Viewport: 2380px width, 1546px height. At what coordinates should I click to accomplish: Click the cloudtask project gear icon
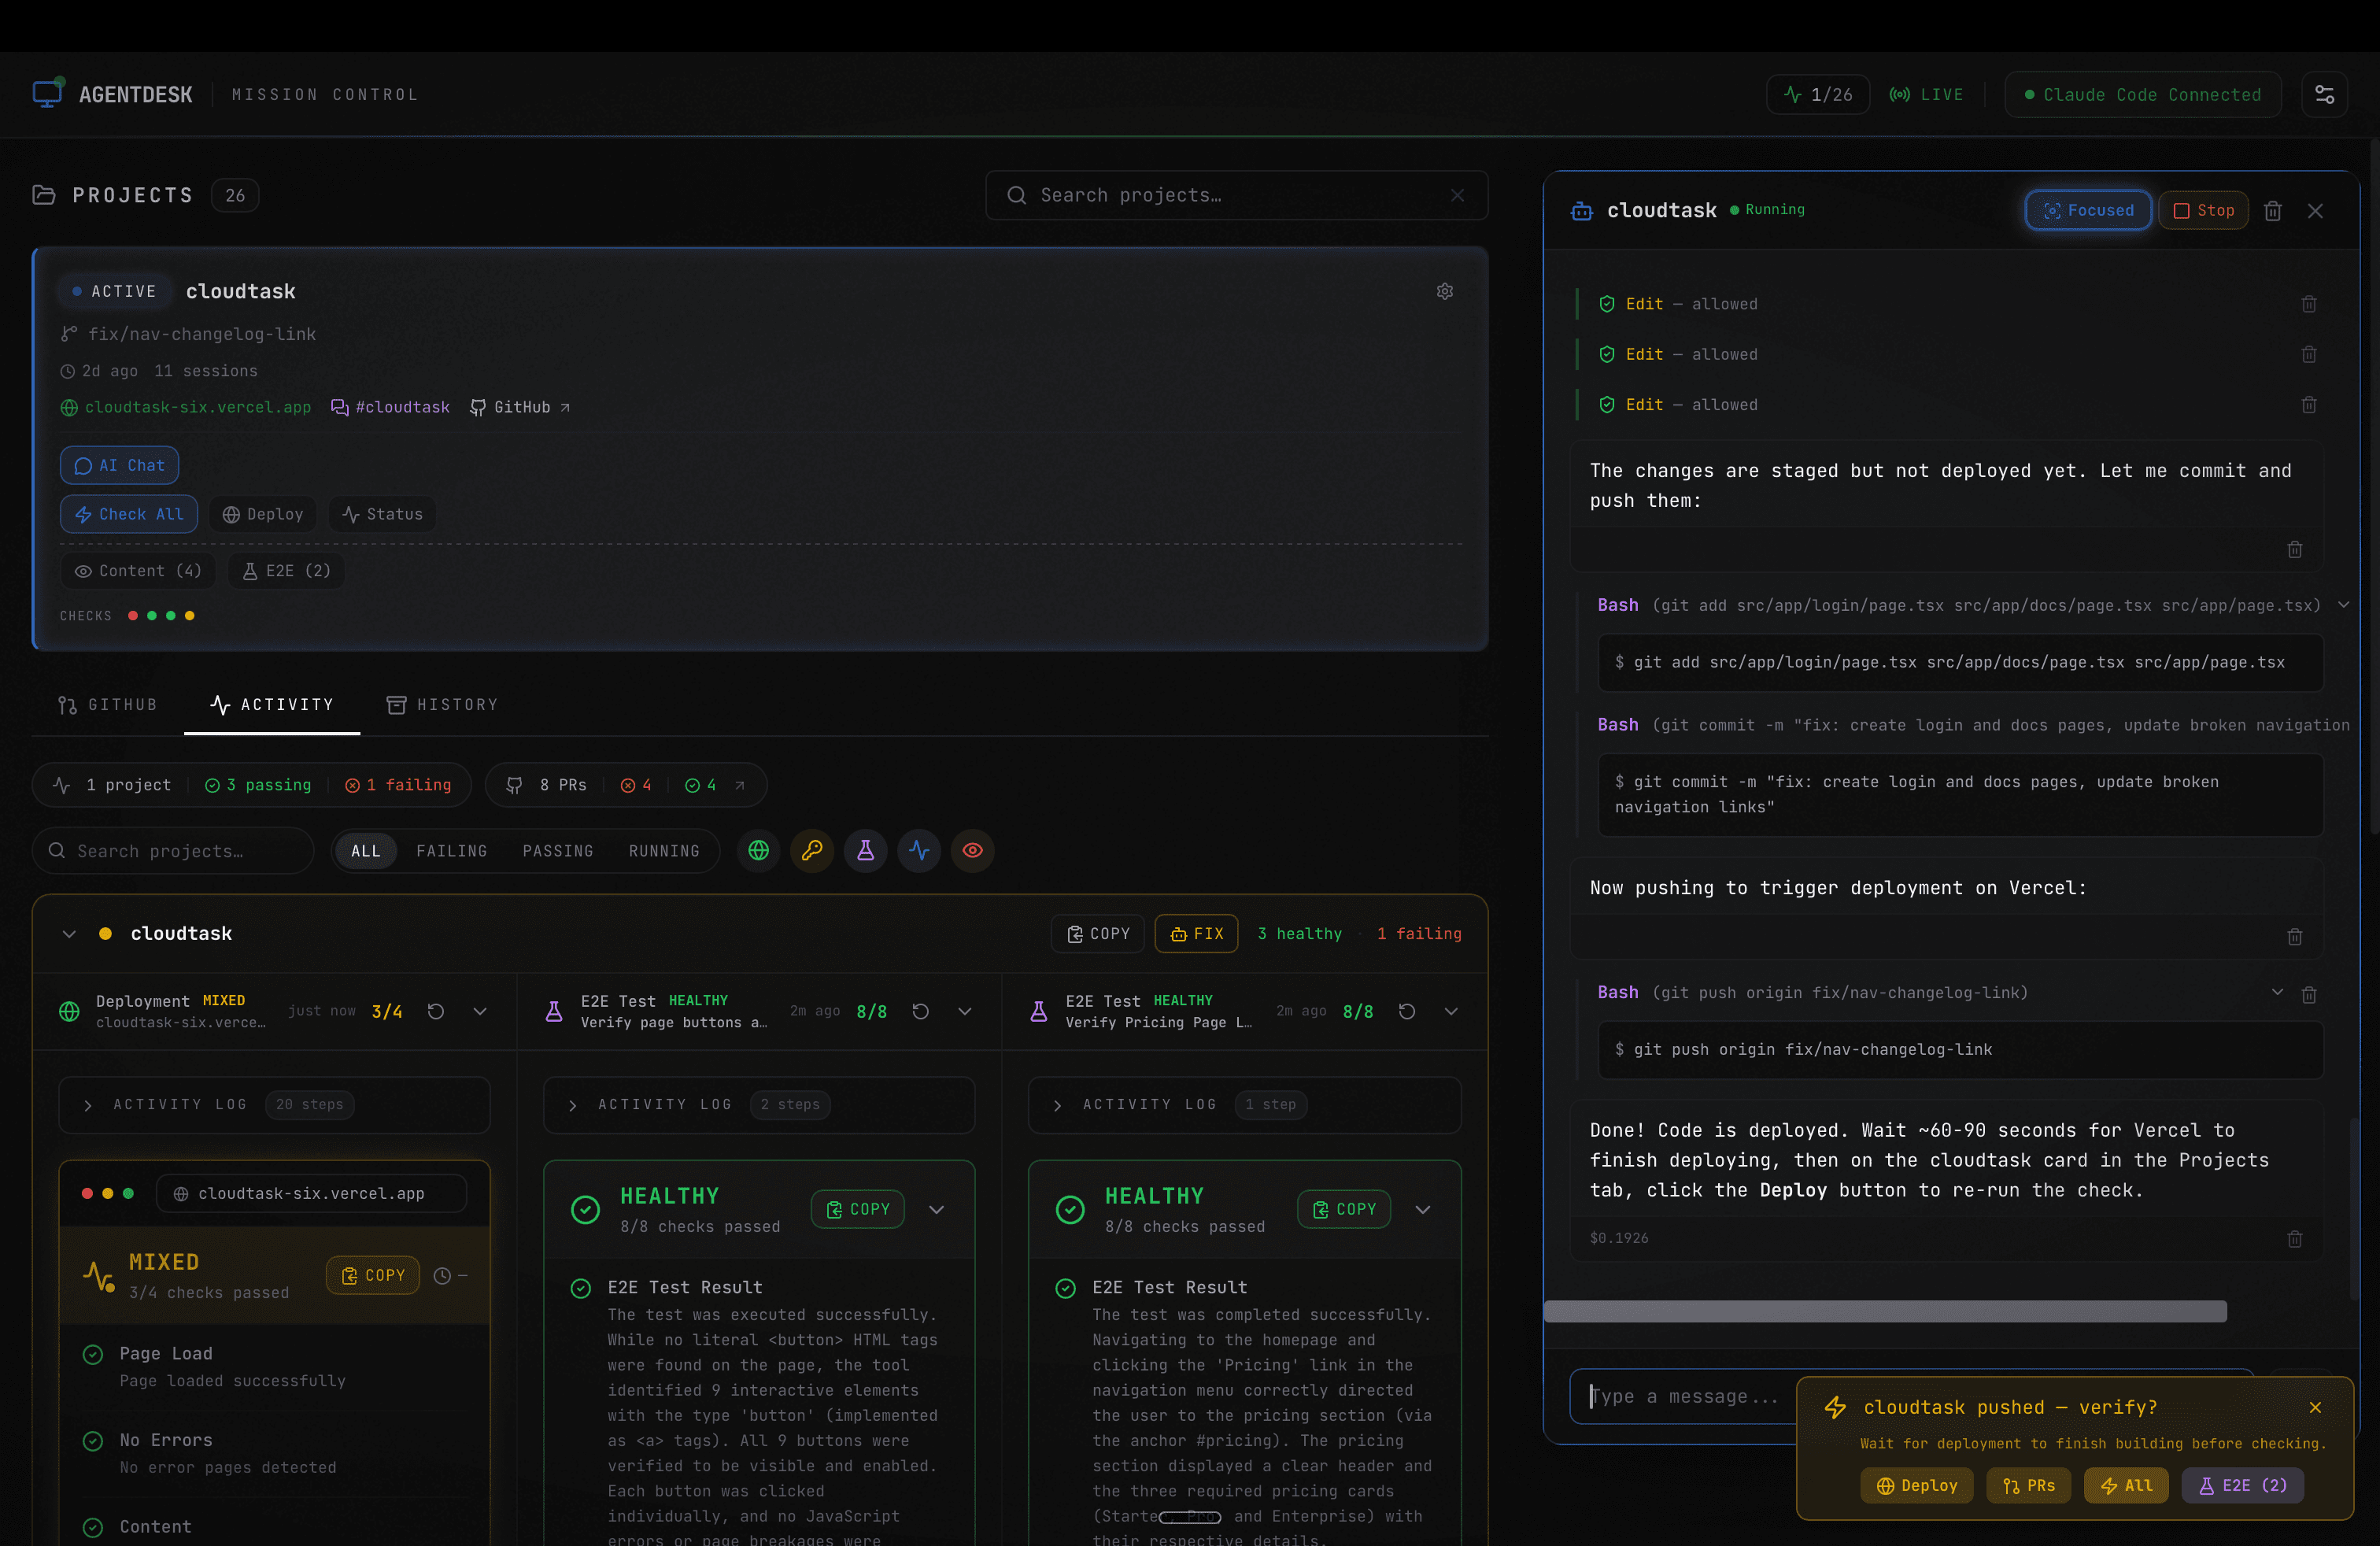pos(1444,291)
